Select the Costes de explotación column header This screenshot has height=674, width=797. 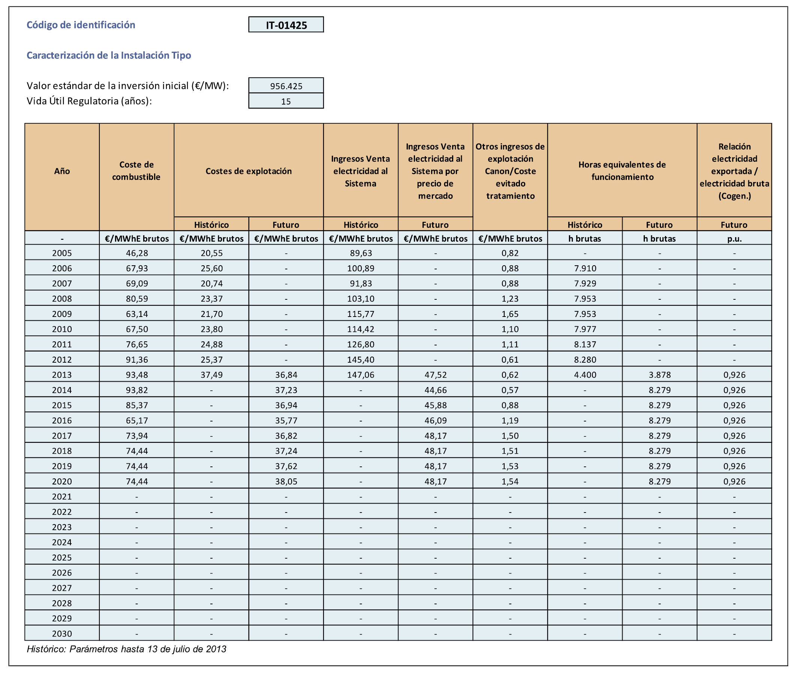[249, 170]
